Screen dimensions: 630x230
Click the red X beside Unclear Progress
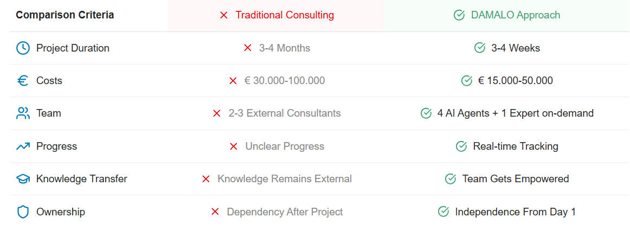(234, 146)
